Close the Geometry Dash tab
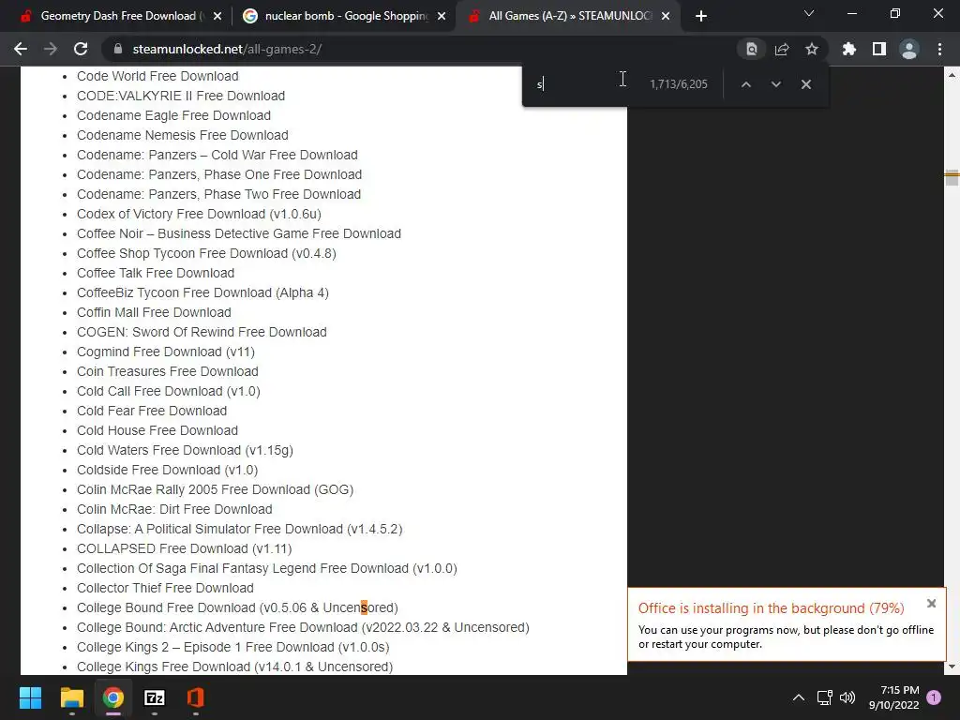960x720 pixels. (x=217, y=16)
